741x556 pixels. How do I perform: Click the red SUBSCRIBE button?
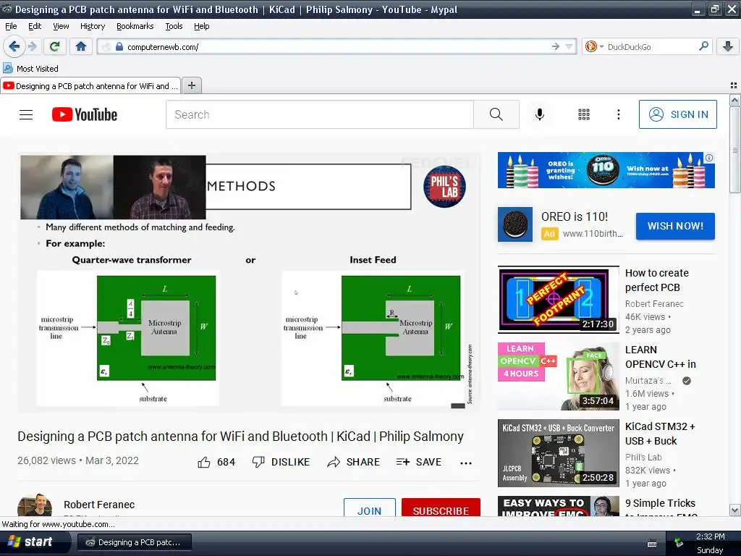441,507
